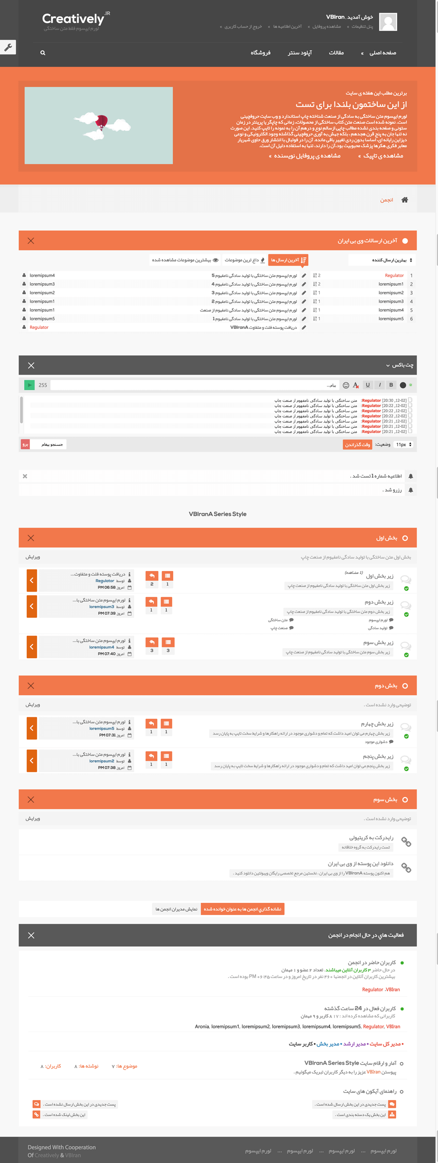Image resolution: width=438 pixels, height=1163 pixels.
Task: Go to the forum home icon in the breadcrumb
Action: 404,200
